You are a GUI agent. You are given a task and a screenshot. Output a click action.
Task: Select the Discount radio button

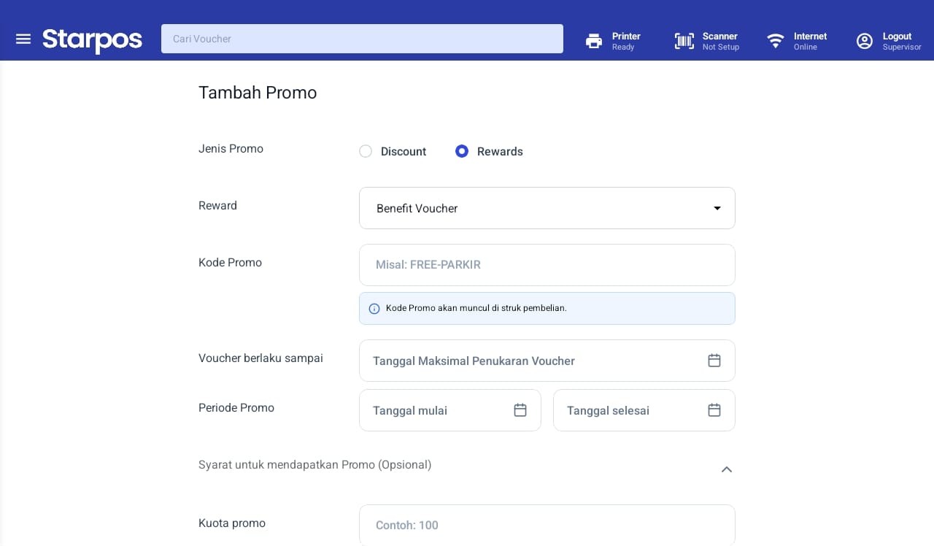366,151
